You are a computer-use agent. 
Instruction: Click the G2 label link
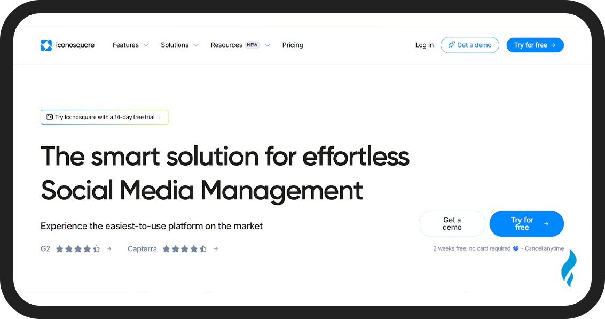click(x=44, y=248)
